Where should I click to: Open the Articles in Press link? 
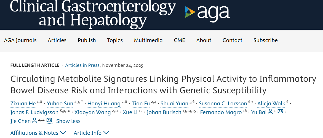(x=82, y=65)
